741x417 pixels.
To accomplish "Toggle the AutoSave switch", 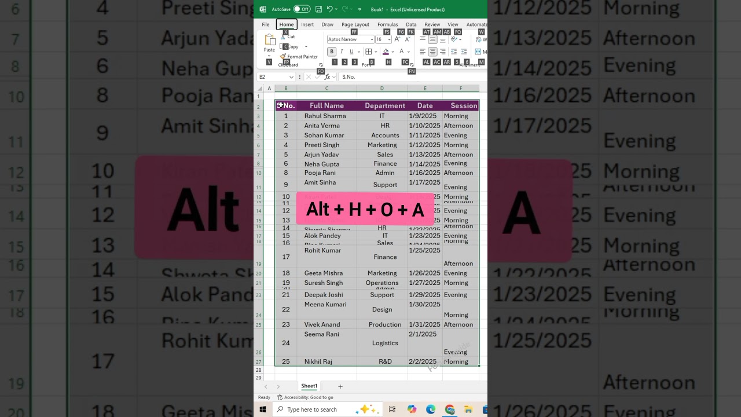I will point(302,9).
